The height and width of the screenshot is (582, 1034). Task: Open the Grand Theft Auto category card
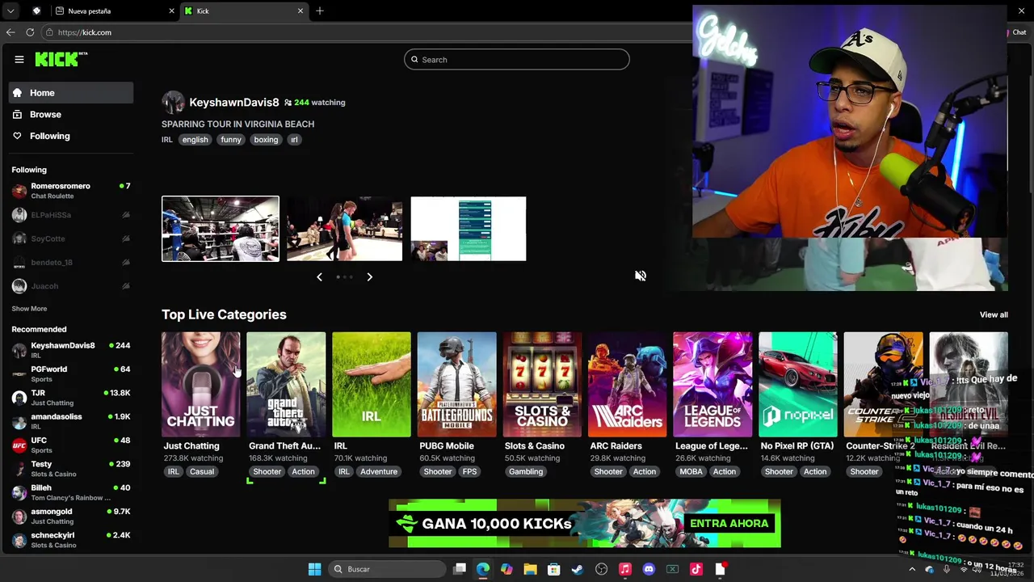(286, 385)
